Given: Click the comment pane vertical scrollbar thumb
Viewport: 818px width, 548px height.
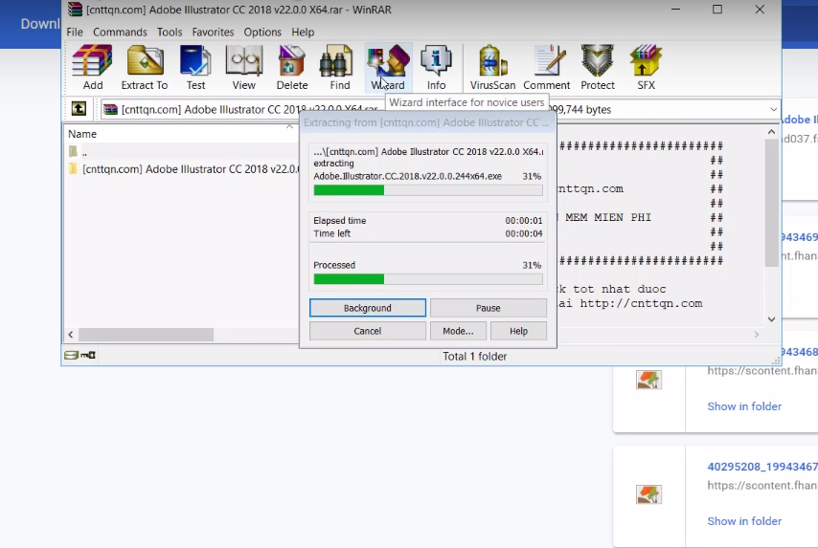Looking at the screenshot, I should (772, 203).
